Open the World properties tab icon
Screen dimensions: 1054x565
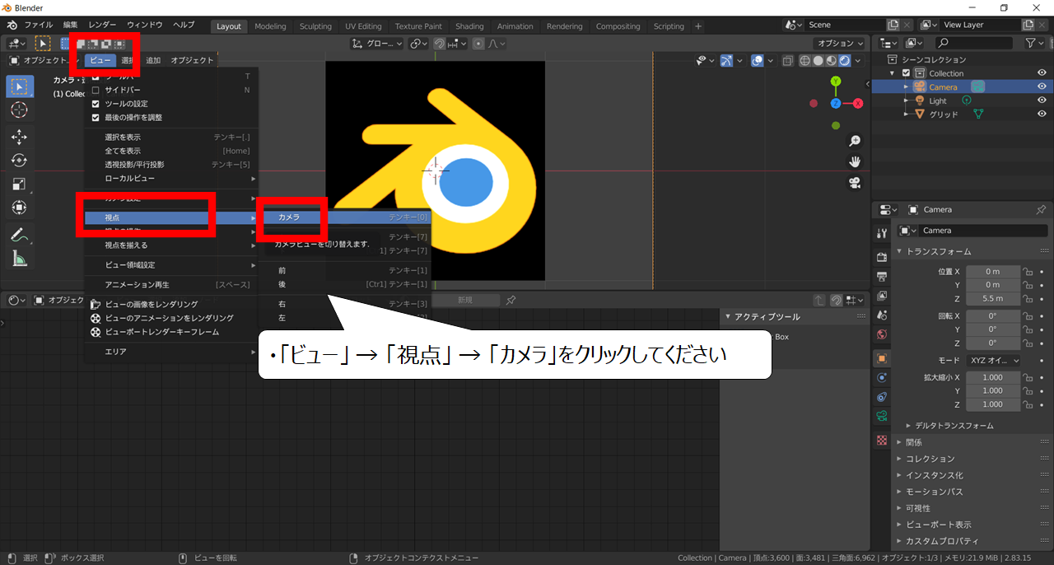pos(882,335)
